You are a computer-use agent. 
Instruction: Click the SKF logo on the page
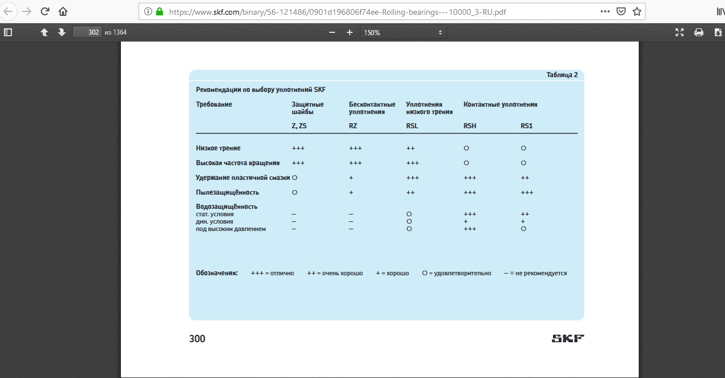pos(568,339)
